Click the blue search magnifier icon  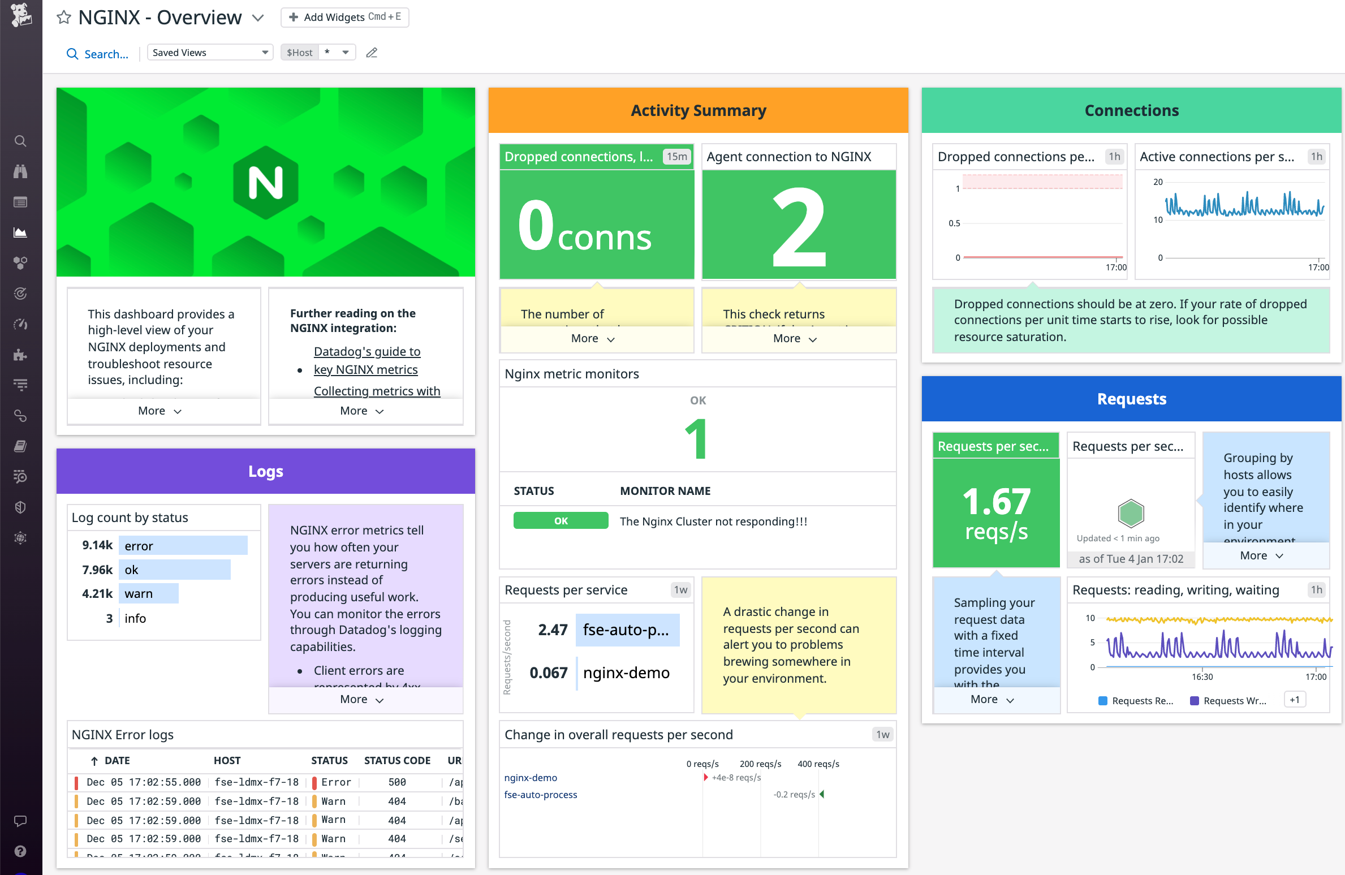[x=72, y=54]
